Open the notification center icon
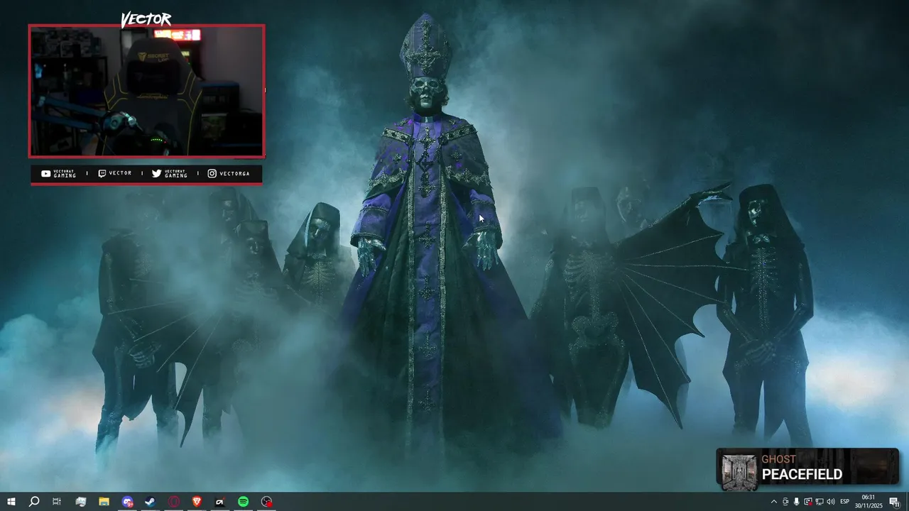Viewport: 909px width, 511px height. click(x=895, y=502)
